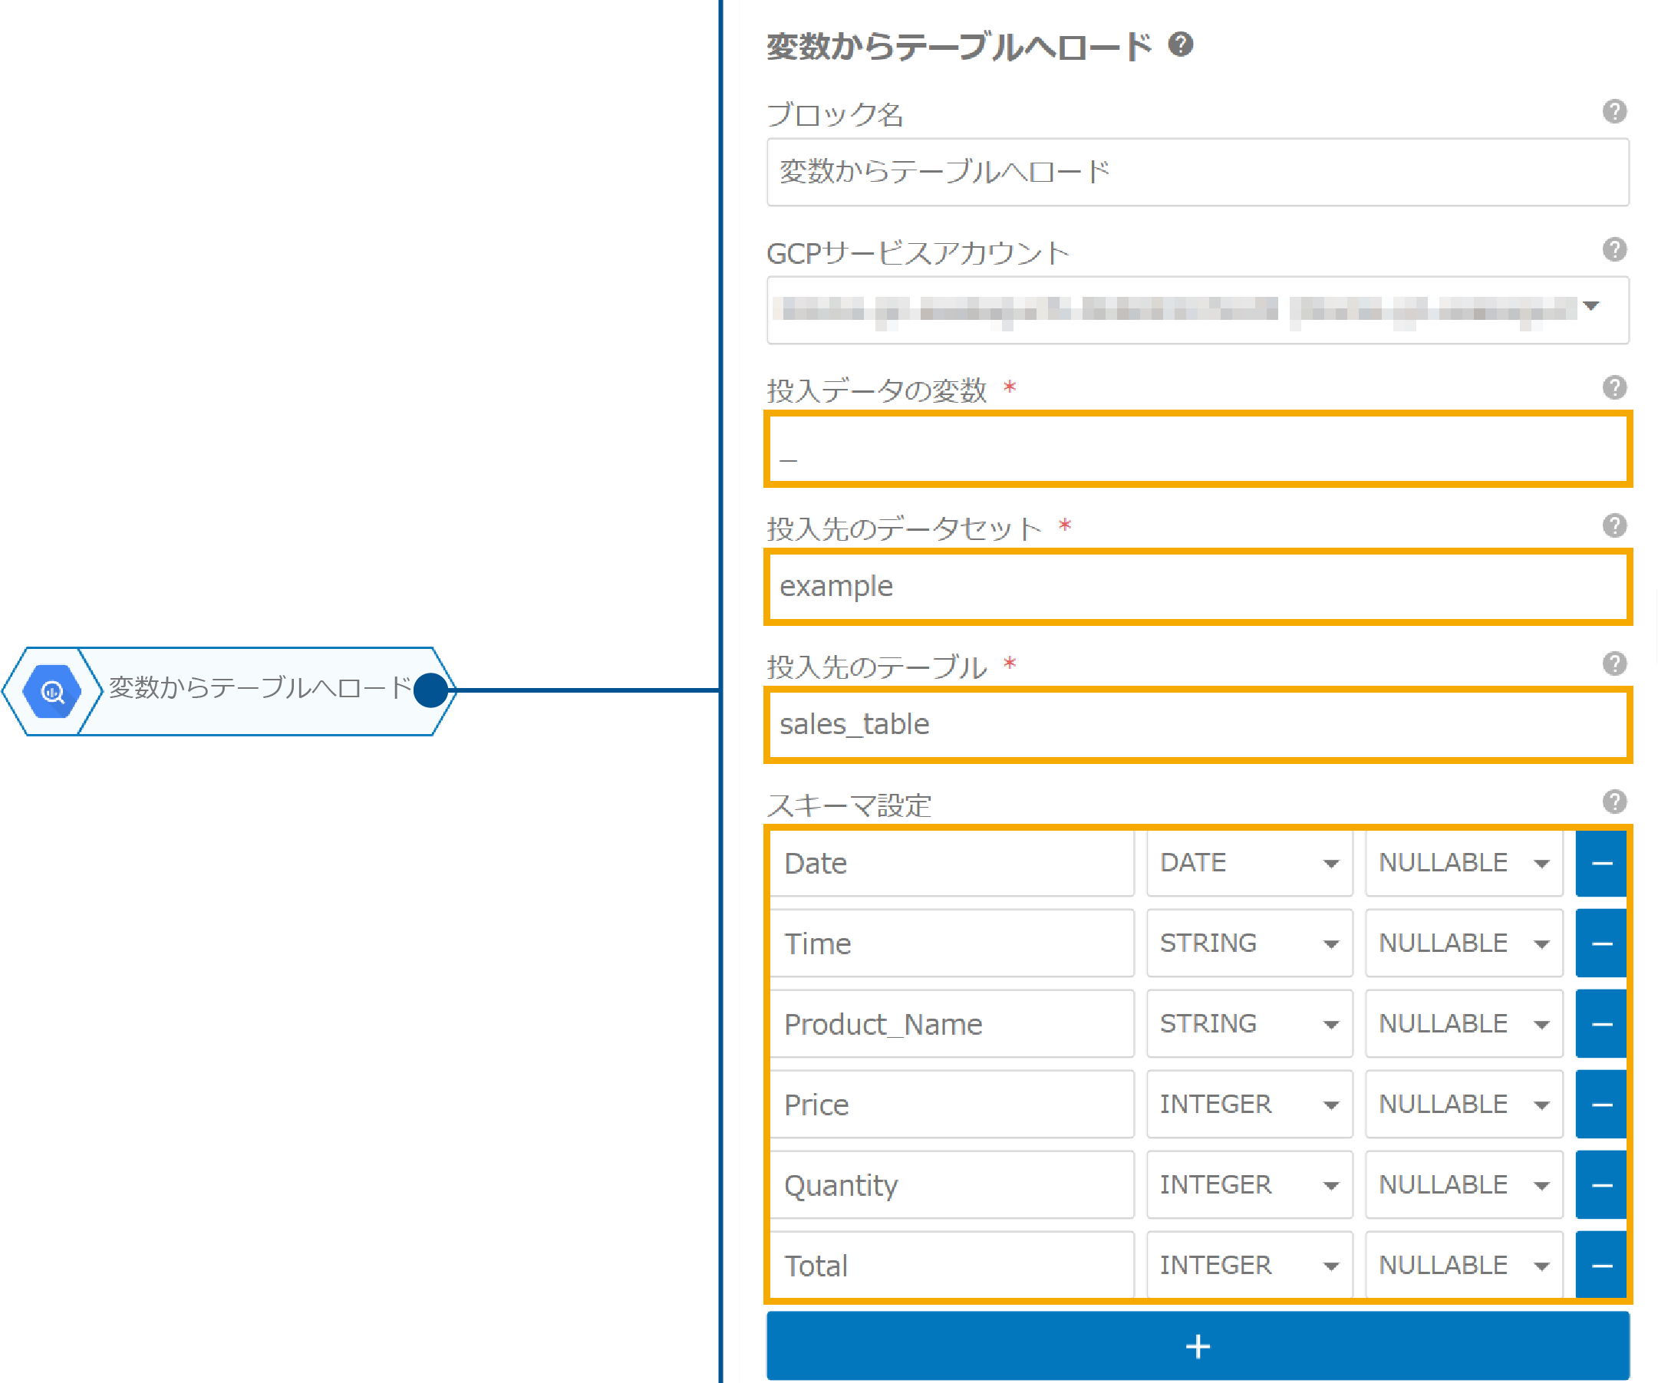This screenshot has height=1383, width=1658.
Task: Click the Quantity column name field
Action: click(952, 1186)
